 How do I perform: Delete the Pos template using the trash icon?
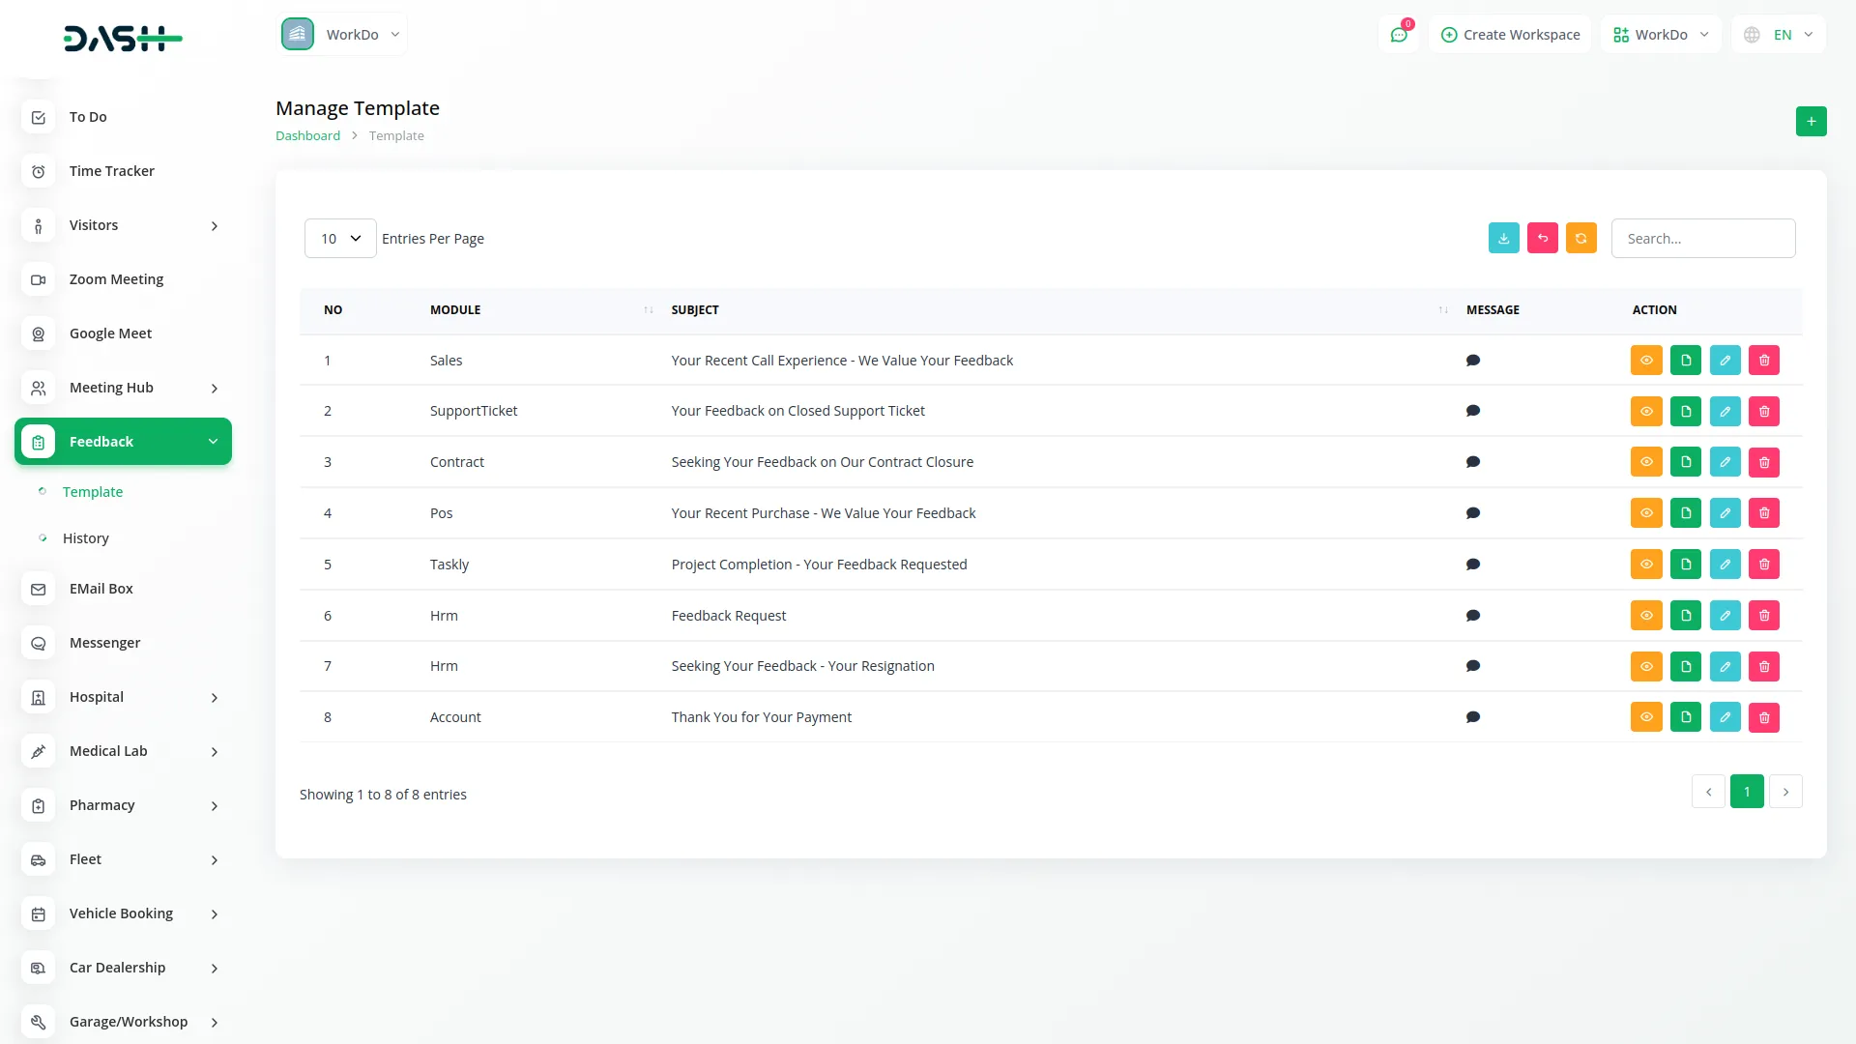(1764, 512)
